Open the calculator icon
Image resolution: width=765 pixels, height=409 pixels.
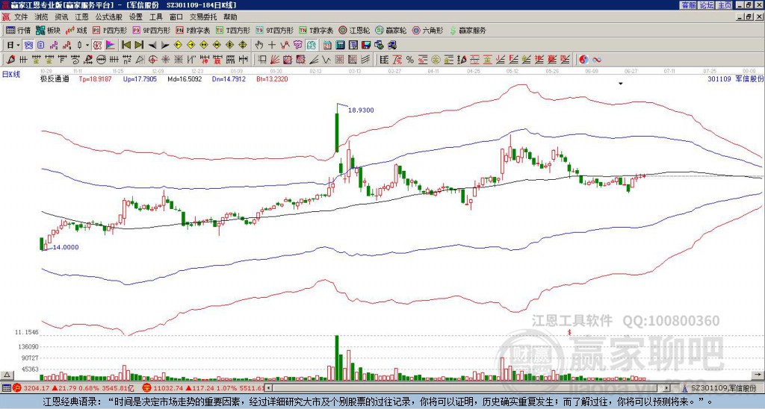[340, 46]
